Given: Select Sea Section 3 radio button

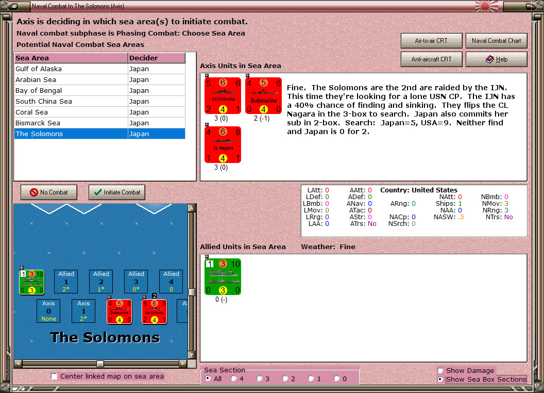Looking at the screenshot, I should coord(259,379).
